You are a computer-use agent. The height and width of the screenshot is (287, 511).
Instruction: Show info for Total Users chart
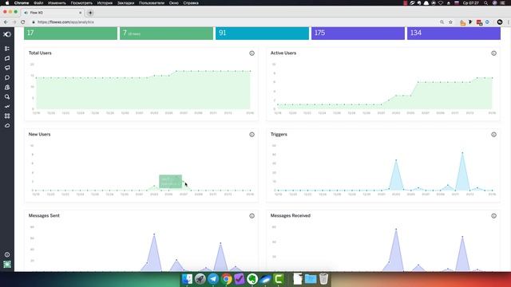(252, 53)
